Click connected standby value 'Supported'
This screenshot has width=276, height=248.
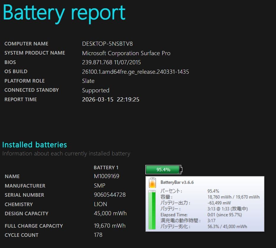coord(95,90)
